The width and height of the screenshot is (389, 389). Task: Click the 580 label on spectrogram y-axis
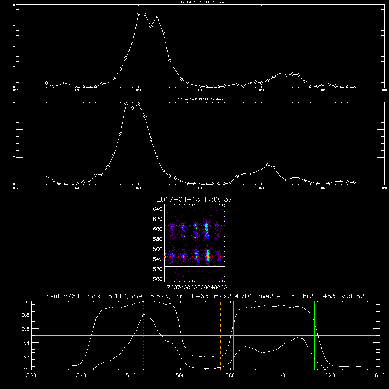(158, 239)
